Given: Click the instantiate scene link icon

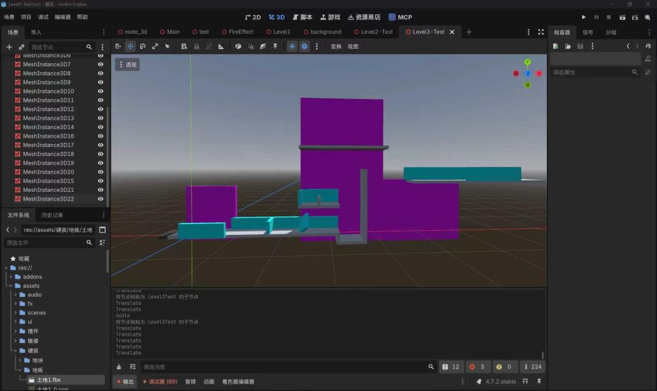Looking at the screenshot, I should click(21, 47).
